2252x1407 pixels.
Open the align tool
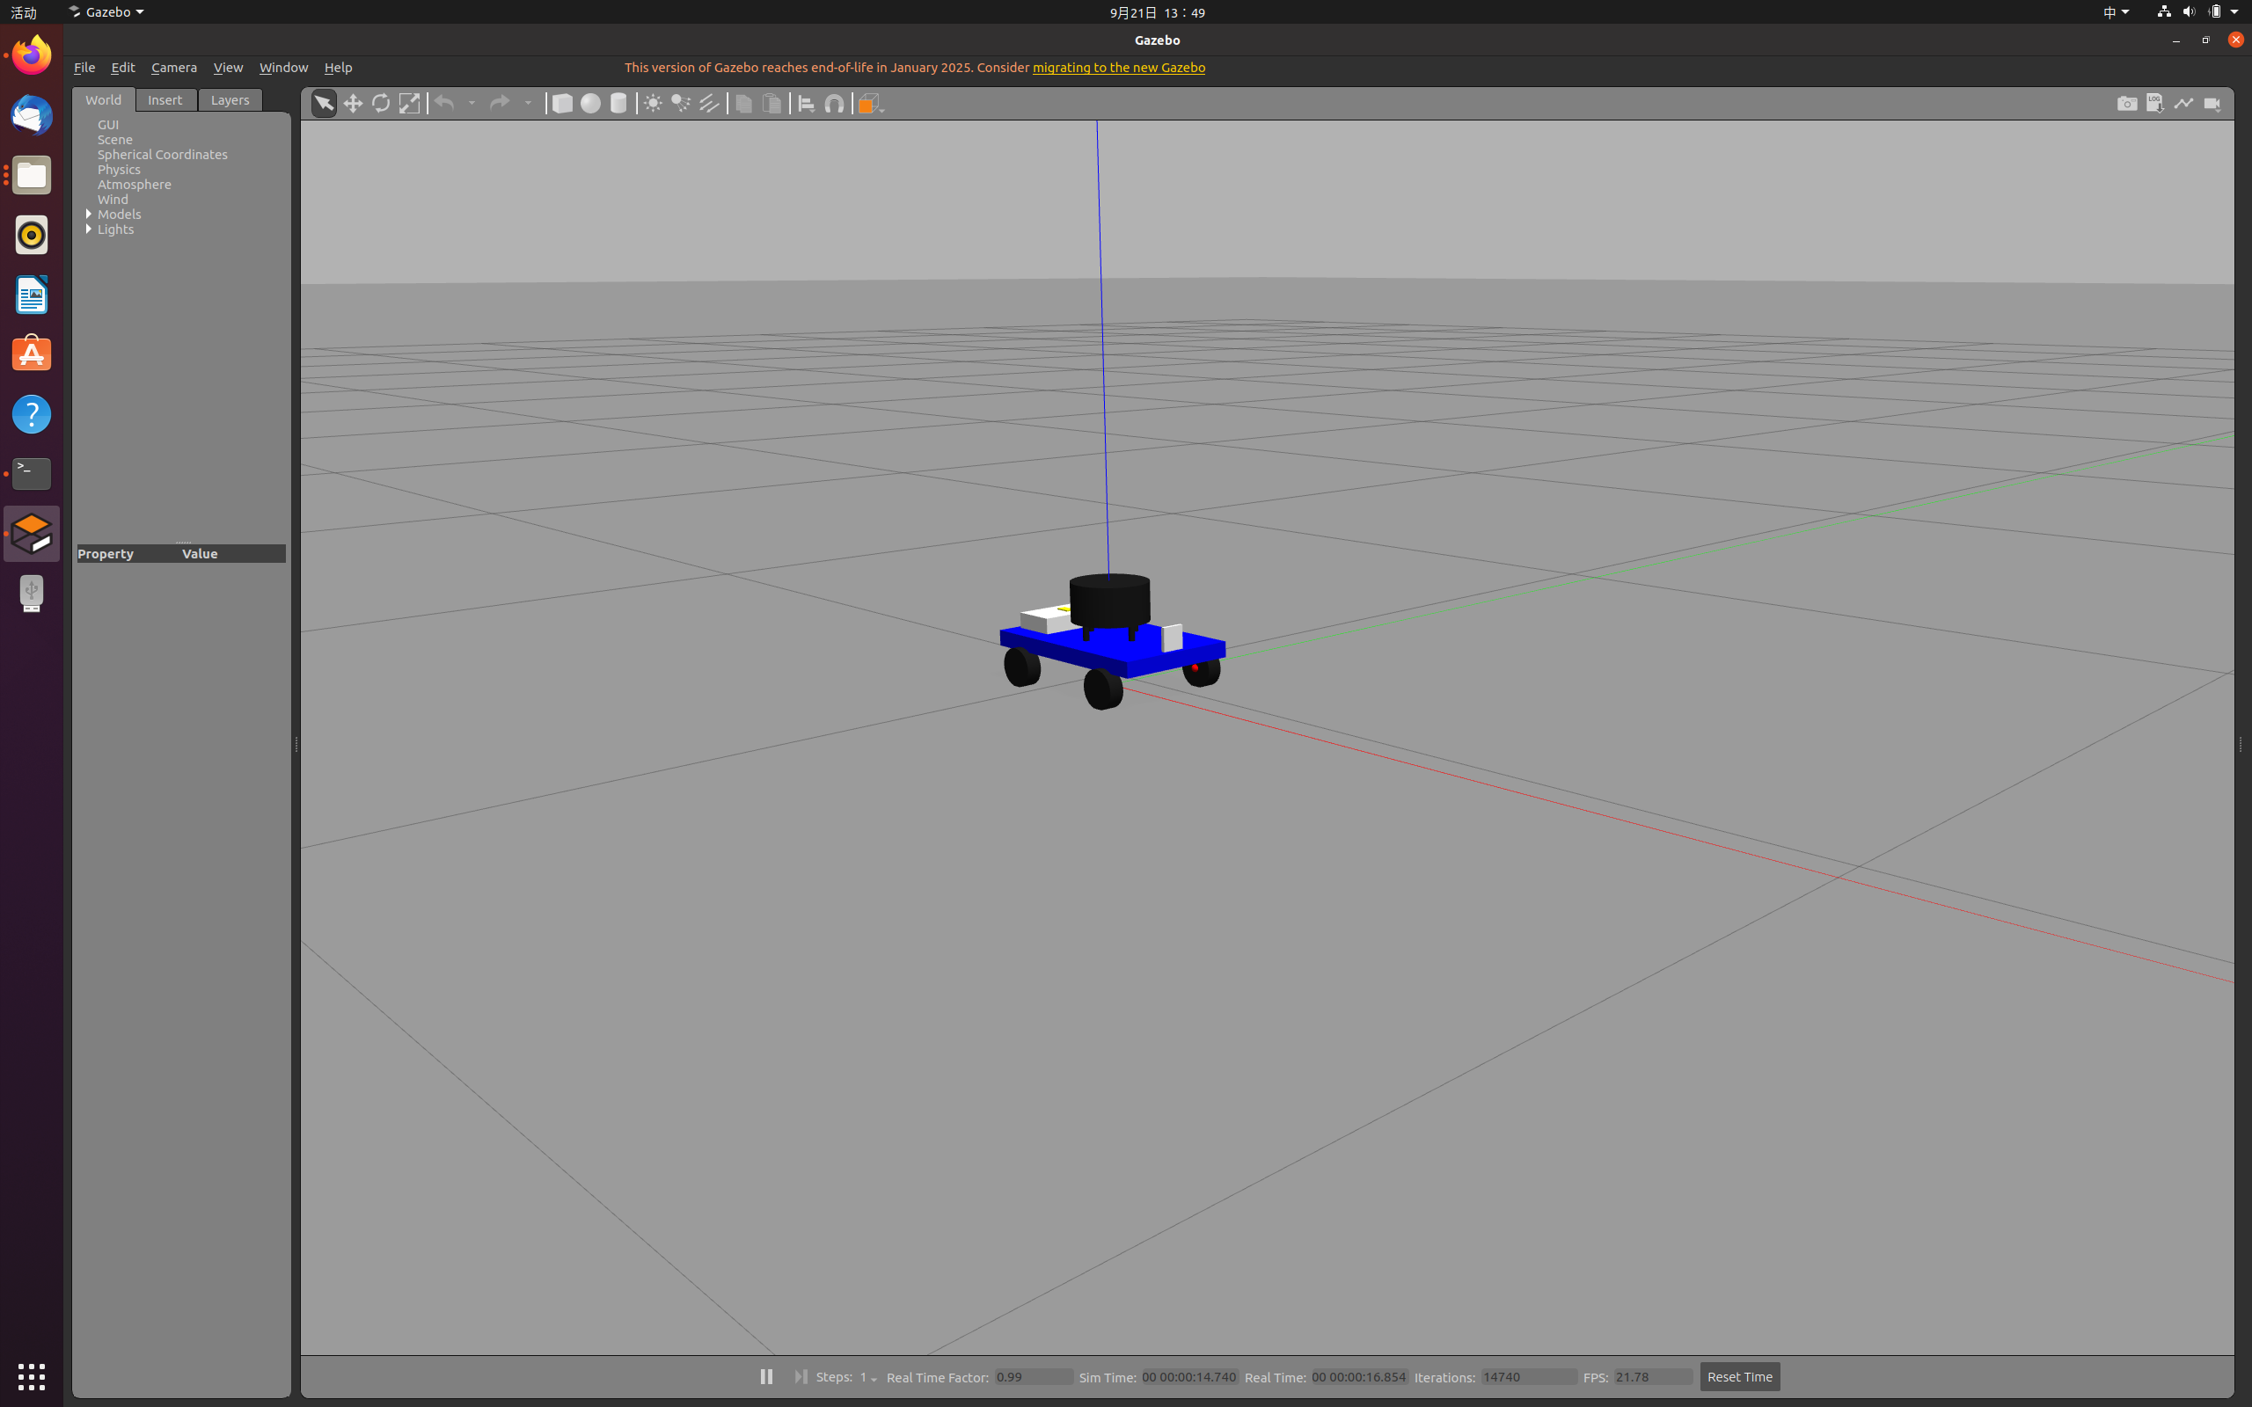[x=807, y=103]
